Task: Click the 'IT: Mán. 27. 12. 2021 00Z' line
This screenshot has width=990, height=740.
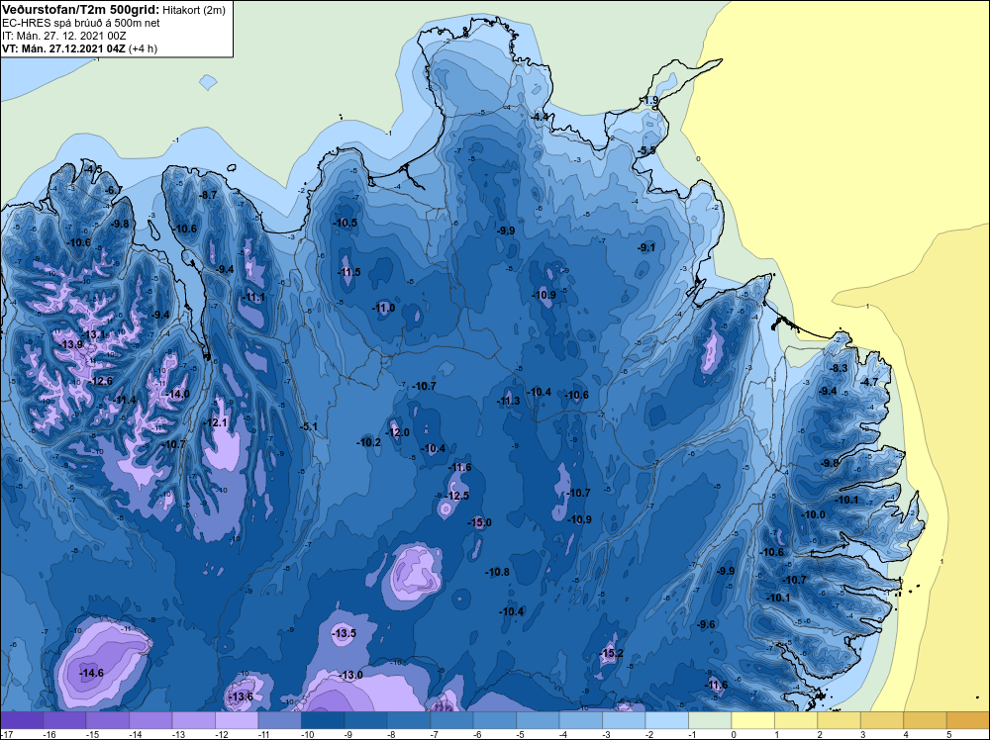Action: tap(63, 36)
